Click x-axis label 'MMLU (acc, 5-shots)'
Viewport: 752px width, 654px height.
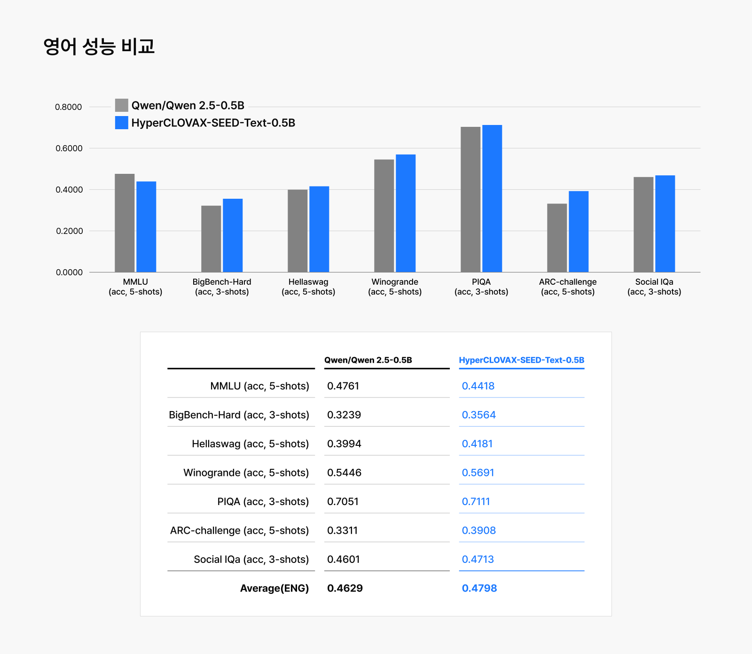pyautogui.click(x=135, y=287)
